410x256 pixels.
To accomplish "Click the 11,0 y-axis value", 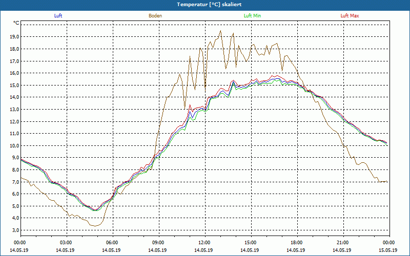I will (14, 134).
